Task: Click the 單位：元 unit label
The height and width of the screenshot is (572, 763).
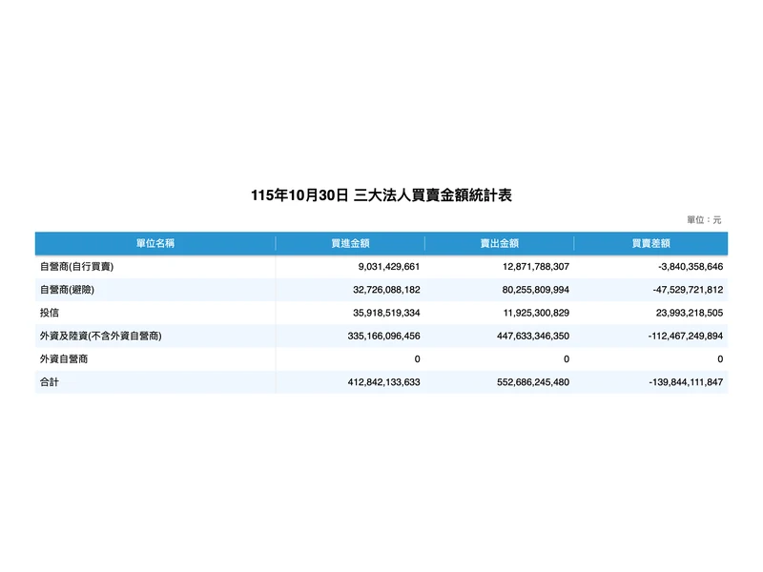Action: pyautogui.click(x=704, y=220)
